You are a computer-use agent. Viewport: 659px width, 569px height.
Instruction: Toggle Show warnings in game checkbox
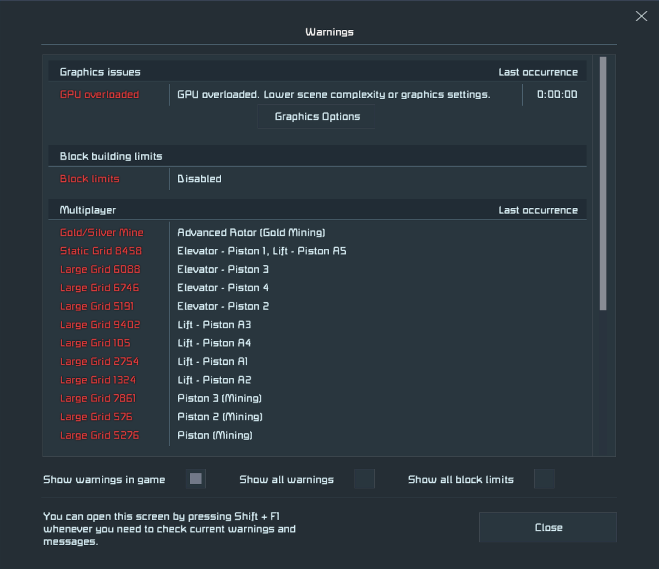coord(196,479)
